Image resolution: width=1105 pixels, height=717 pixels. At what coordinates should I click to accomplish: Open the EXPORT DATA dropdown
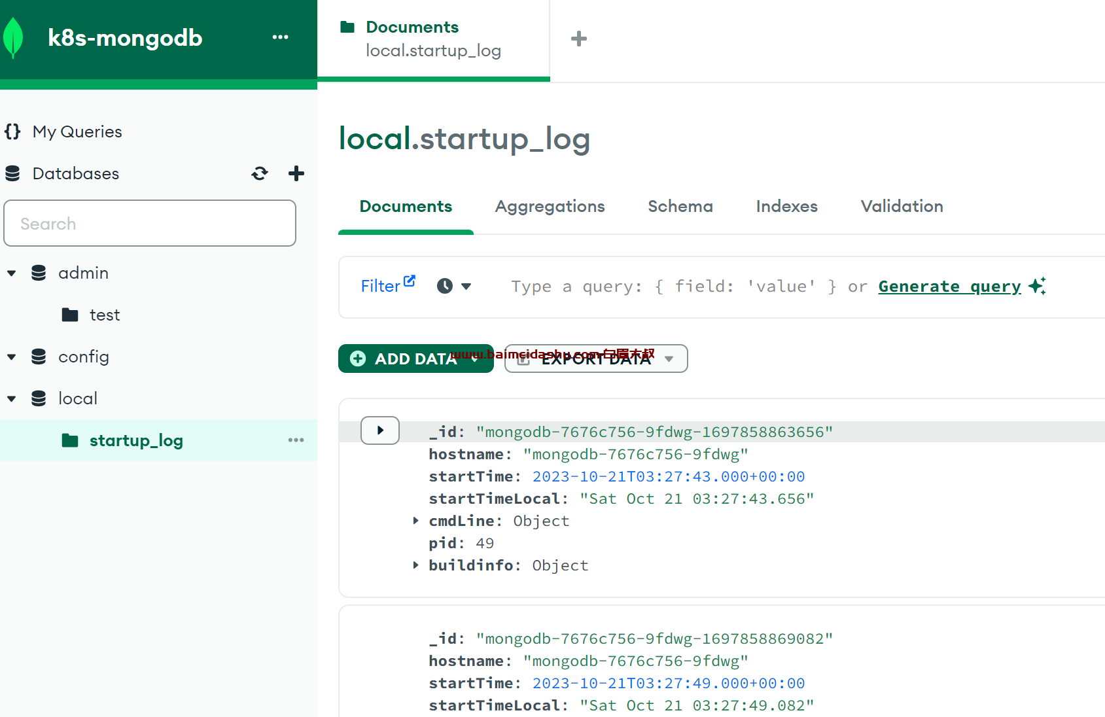click(669, 358)
